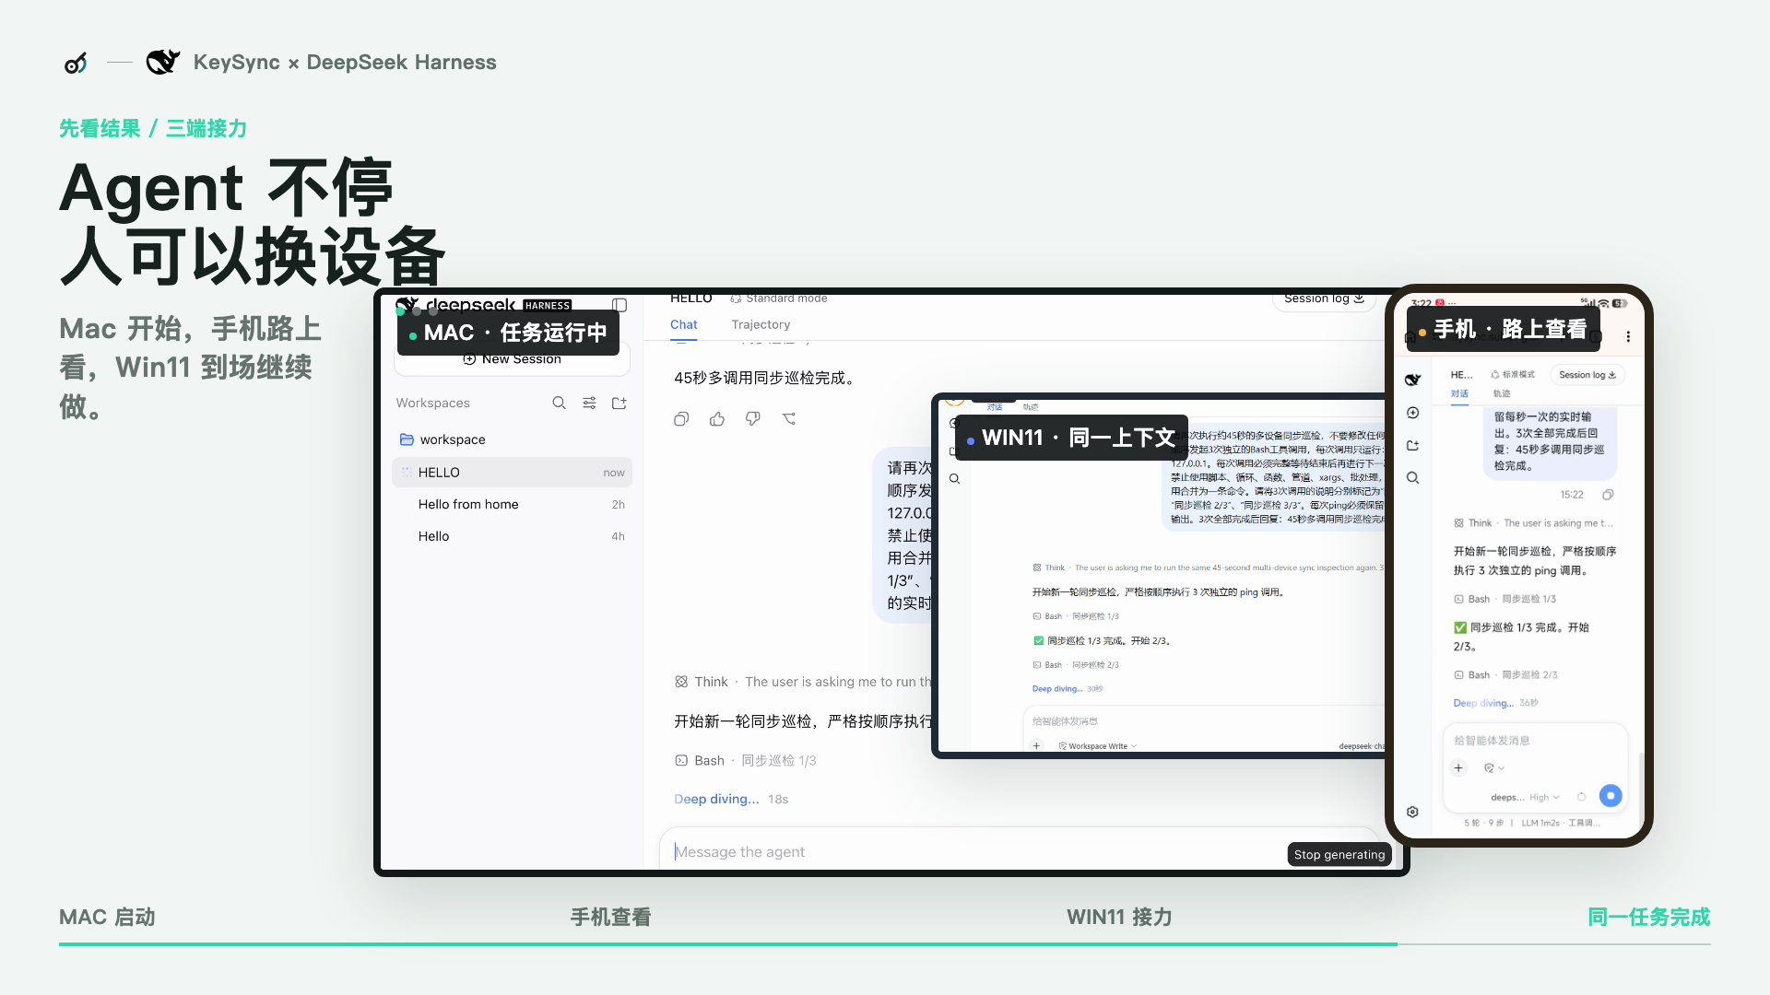Open the three-dot menu on phone
Image resolution: width=1770 pixels, height=995 pixels.
pos(1628,336)
